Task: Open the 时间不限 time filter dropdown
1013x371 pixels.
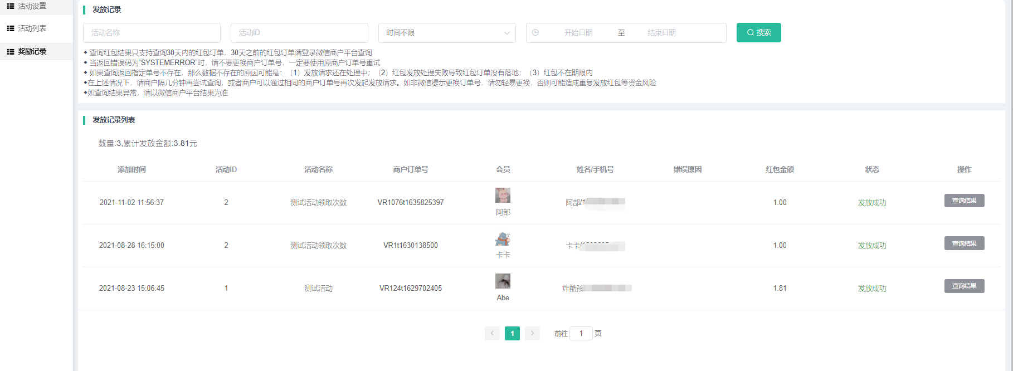Action: coord(447,33)
